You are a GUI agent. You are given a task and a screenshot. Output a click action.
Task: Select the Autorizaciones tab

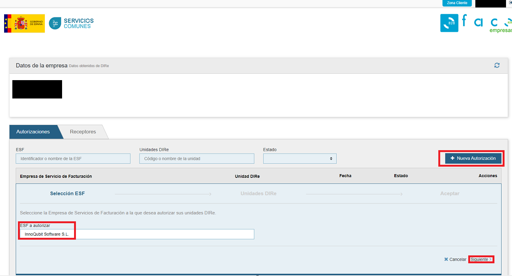pos(33,131)
